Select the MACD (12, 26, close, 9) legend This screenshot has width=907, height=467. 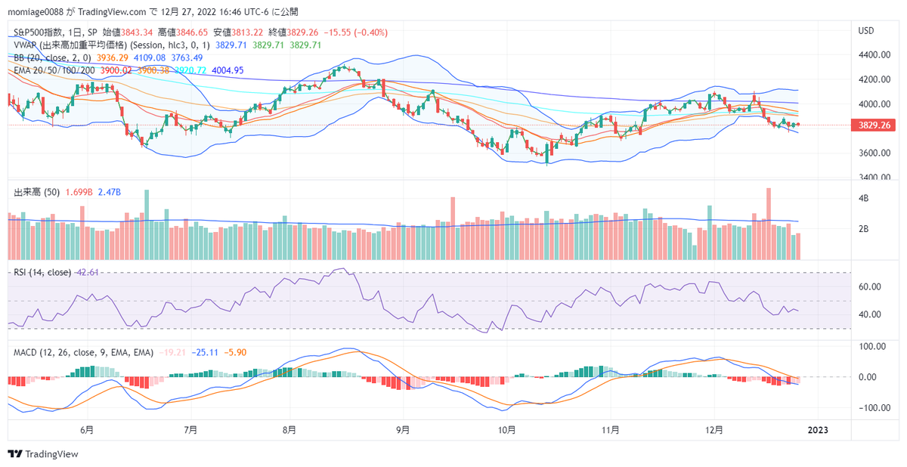click(84, 352)
